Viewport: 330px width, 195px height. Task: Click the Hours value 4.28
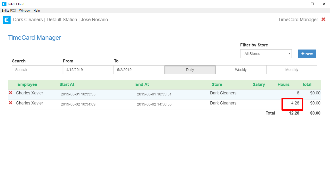pos(295,103)
